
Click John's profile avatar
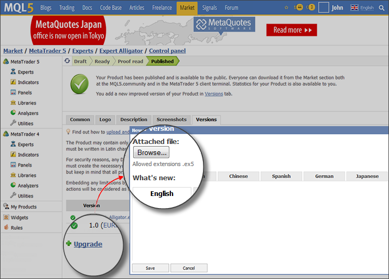(x=323, y=7)
